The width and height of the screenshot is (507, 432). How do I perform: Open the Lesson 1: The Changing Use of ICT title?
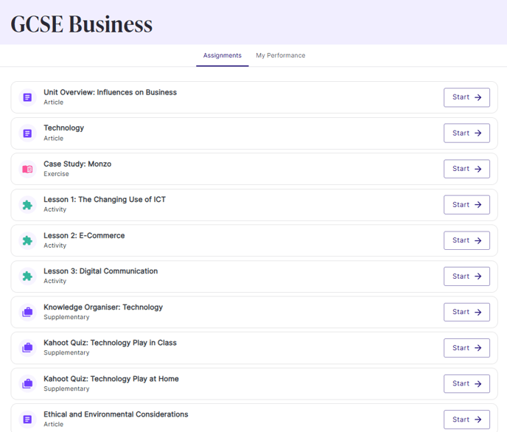[x=105, y=200]
